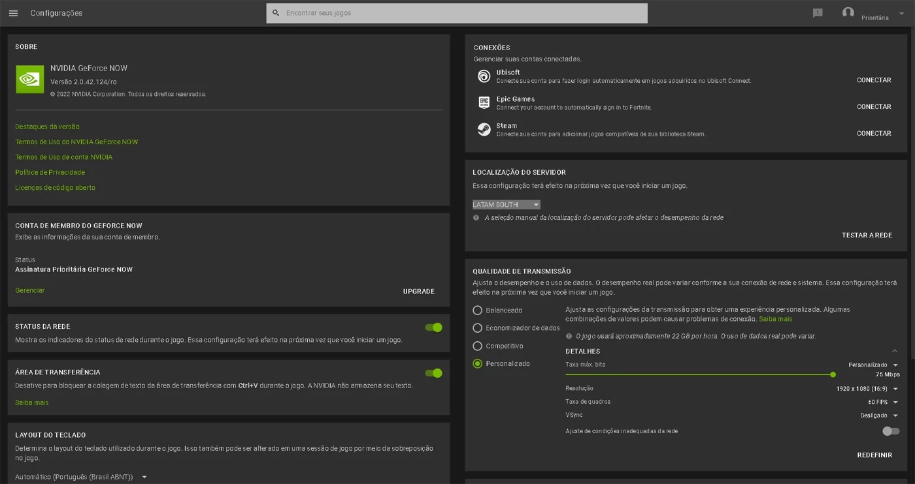Viewport: 915px width, 484px height.
Task: Click the Versão 2.0.42.124/ro text
Action: (84, 82)
